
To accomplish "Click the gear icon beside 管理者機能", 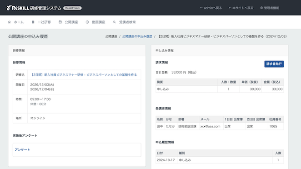I will pos(261,8).
